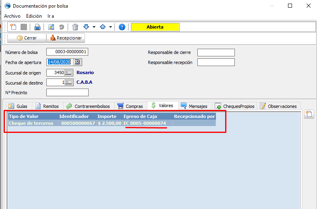This screenshot has height=209, width=317.
Task: Click the Número de bolsa field
Action: coord(67,52)
